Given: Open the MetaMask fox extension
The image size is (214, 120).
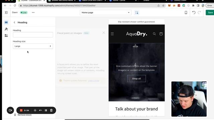Looking at the screenshot, I should [x=169, y=6].
